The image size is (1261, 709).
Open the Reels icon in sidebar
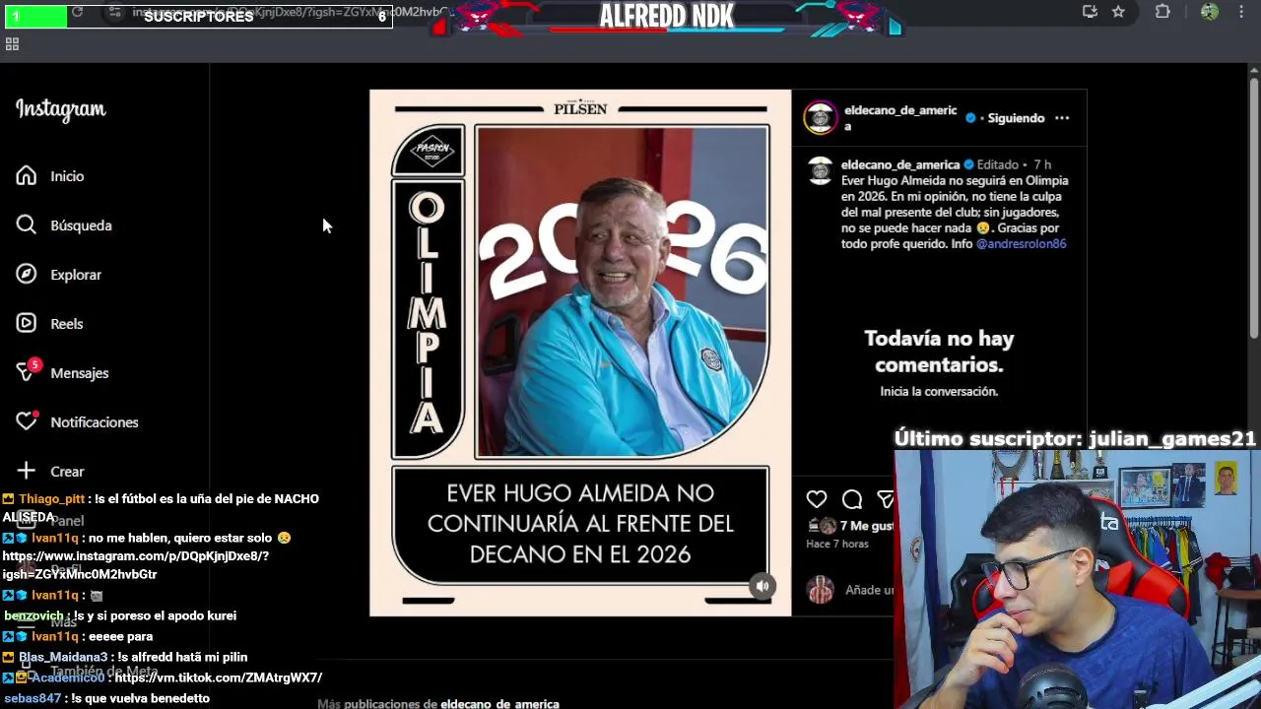[27, 324]
